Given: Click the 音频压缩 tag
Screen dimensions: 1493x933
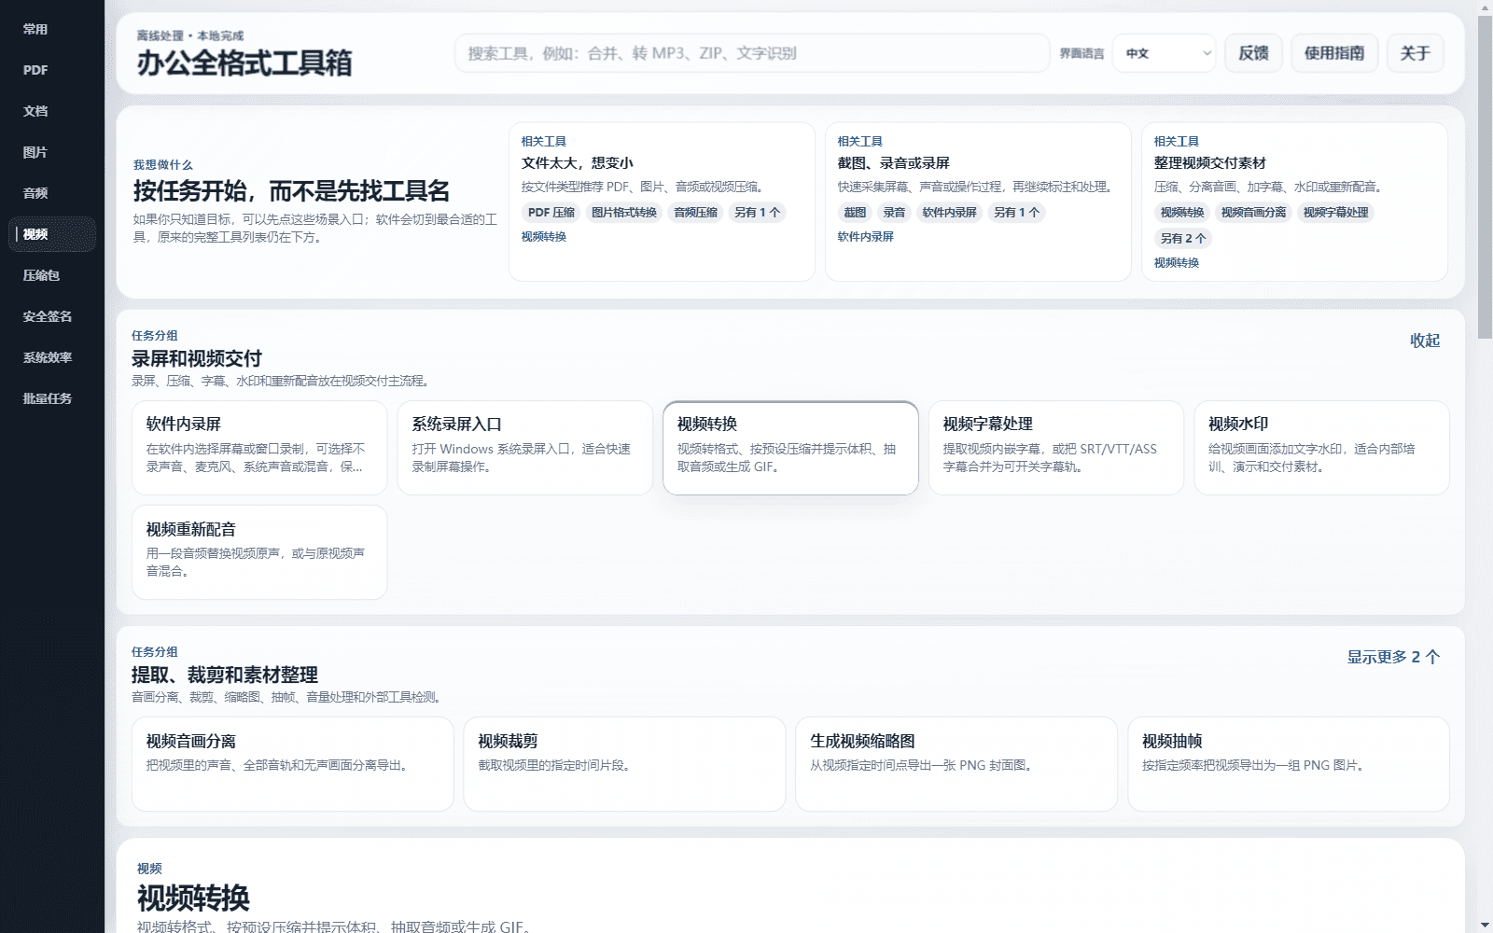Looking at the screenshot, I should click(x=696, y=213).
